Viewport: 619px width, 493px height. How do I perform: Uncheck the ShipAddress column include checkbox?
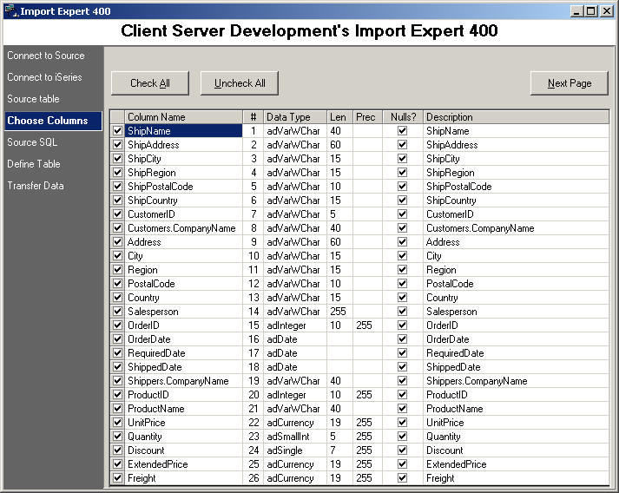[x=118, y=144]
